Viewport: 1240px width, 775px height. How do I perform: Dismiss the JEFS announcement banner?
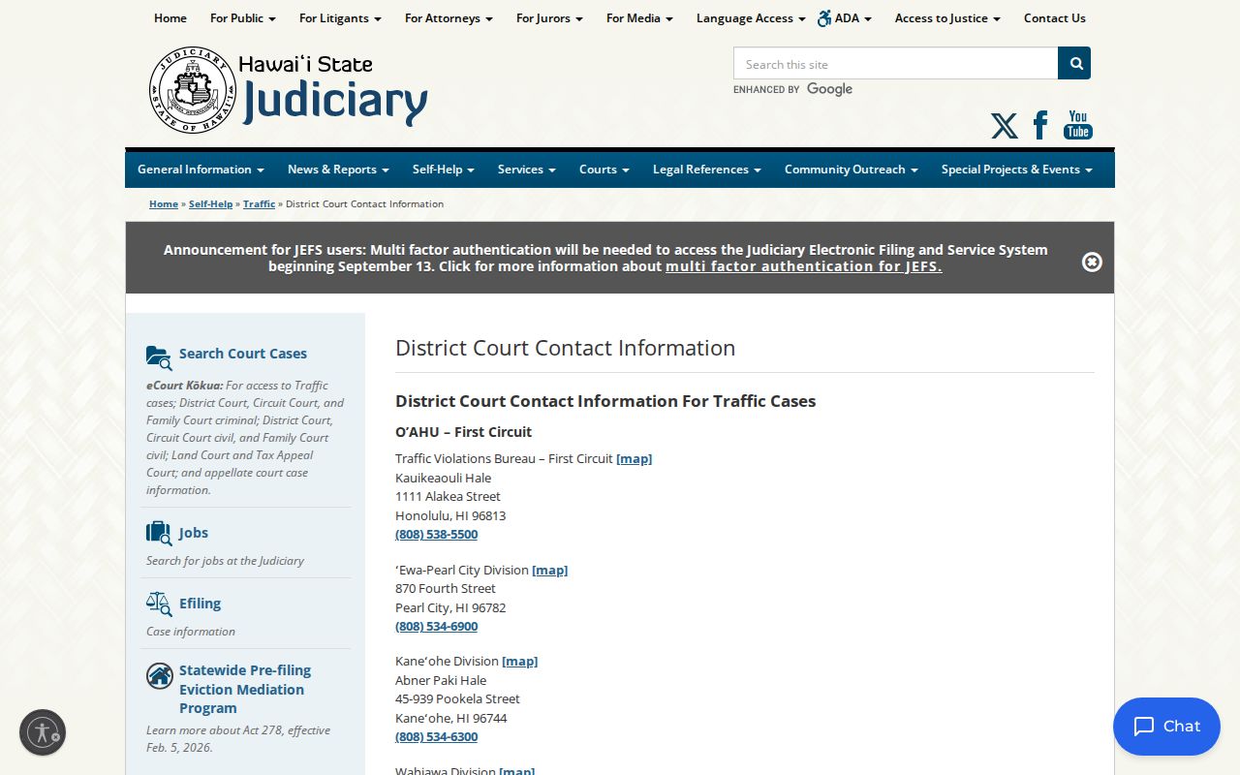point(1092,262)
